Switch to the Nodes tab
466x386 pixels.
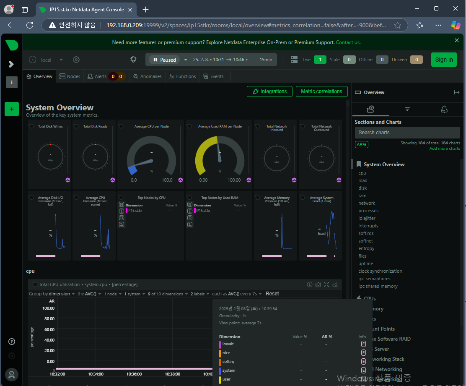click(x=70, y=76)
